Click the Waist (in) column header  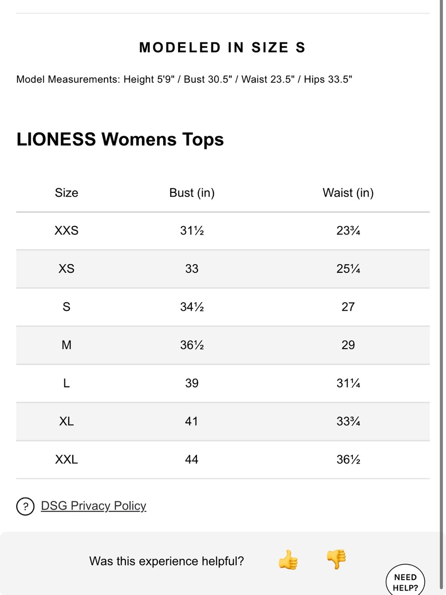click(348, 193)
